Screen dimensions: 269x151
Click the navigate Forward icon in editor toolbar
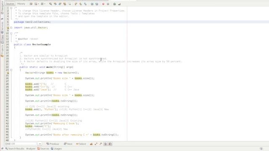tap(42, 4)
